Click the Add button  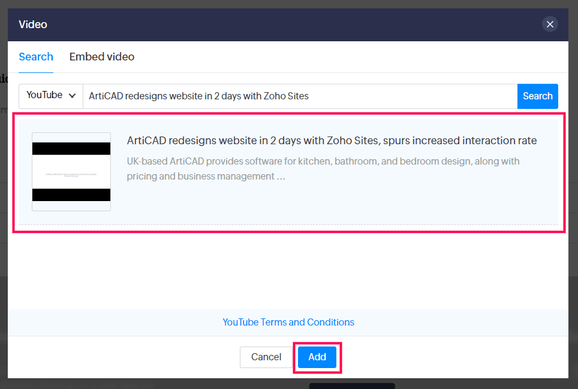point(317,357)
